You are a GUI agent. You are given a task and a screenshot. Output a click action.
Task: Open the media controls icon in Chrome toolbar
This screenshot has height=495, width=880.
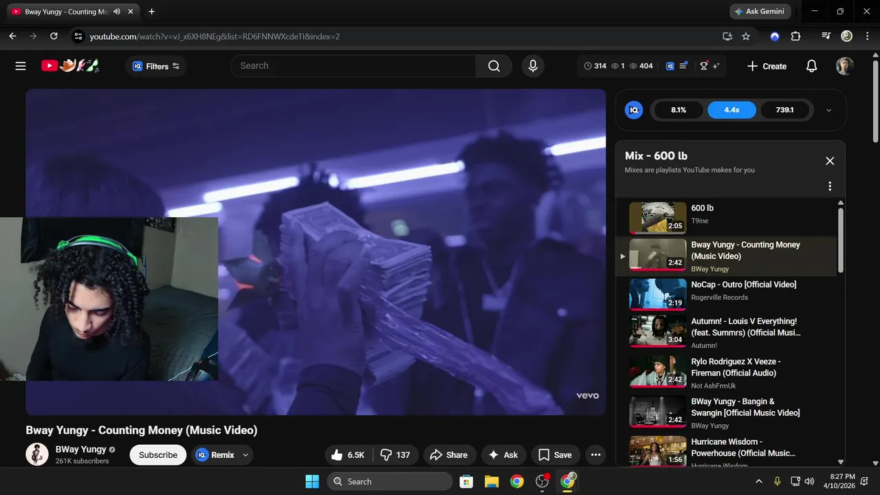(x=826, y=36)
